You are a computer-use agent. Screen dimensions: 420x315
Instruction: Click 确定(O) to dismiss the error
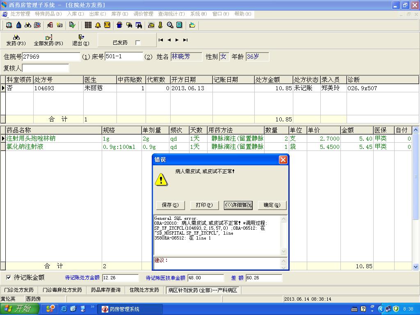pyautogui.click(x=272, y=205)
